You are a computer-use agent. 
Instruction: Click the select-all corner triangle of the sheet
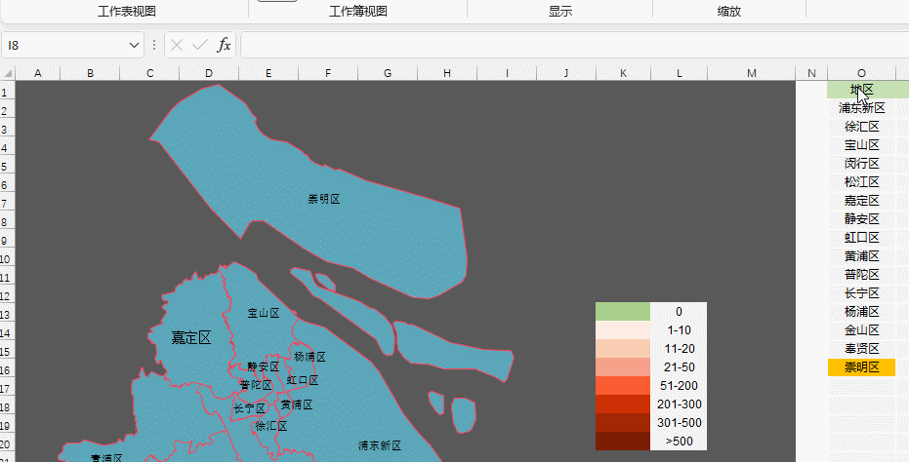tap(9, 74)
